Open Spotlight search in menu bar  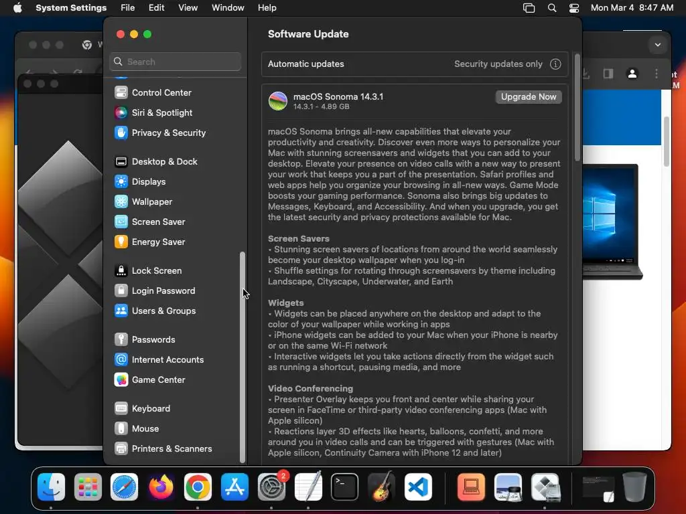click(x=552, y=8)
